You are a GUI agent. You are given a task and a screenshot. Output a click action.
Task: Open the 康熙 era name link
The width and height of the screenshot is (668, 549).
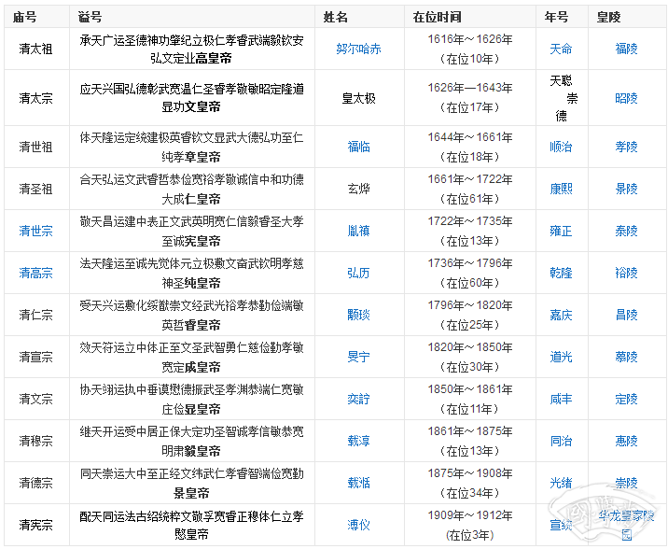pyautogui.click(x=561, y=189)
